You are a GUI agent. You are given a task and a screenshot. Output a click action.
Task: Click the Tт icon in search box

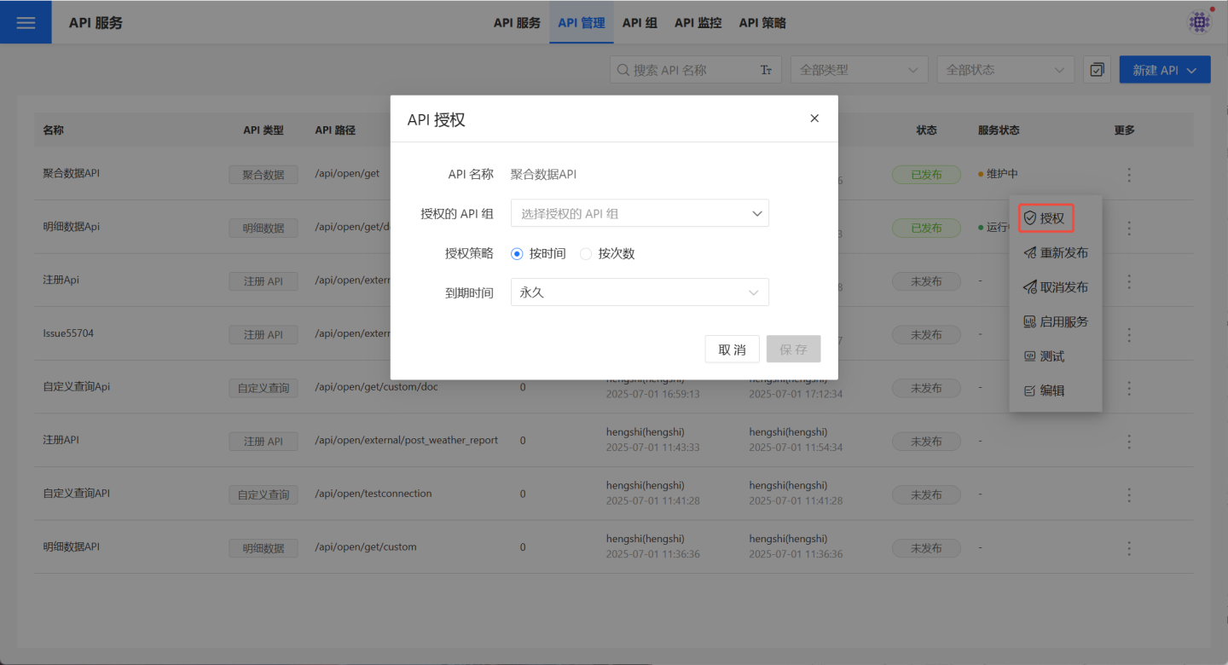[x=766, y=71]
